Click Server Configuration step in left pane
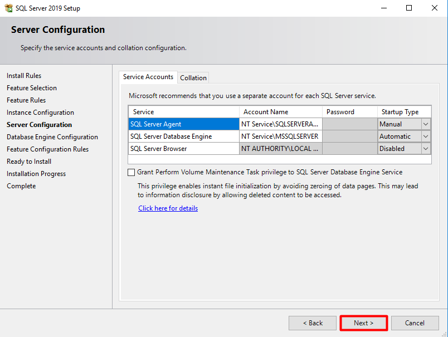This screenshot has height=337, width=448. [x=39, y=125]
